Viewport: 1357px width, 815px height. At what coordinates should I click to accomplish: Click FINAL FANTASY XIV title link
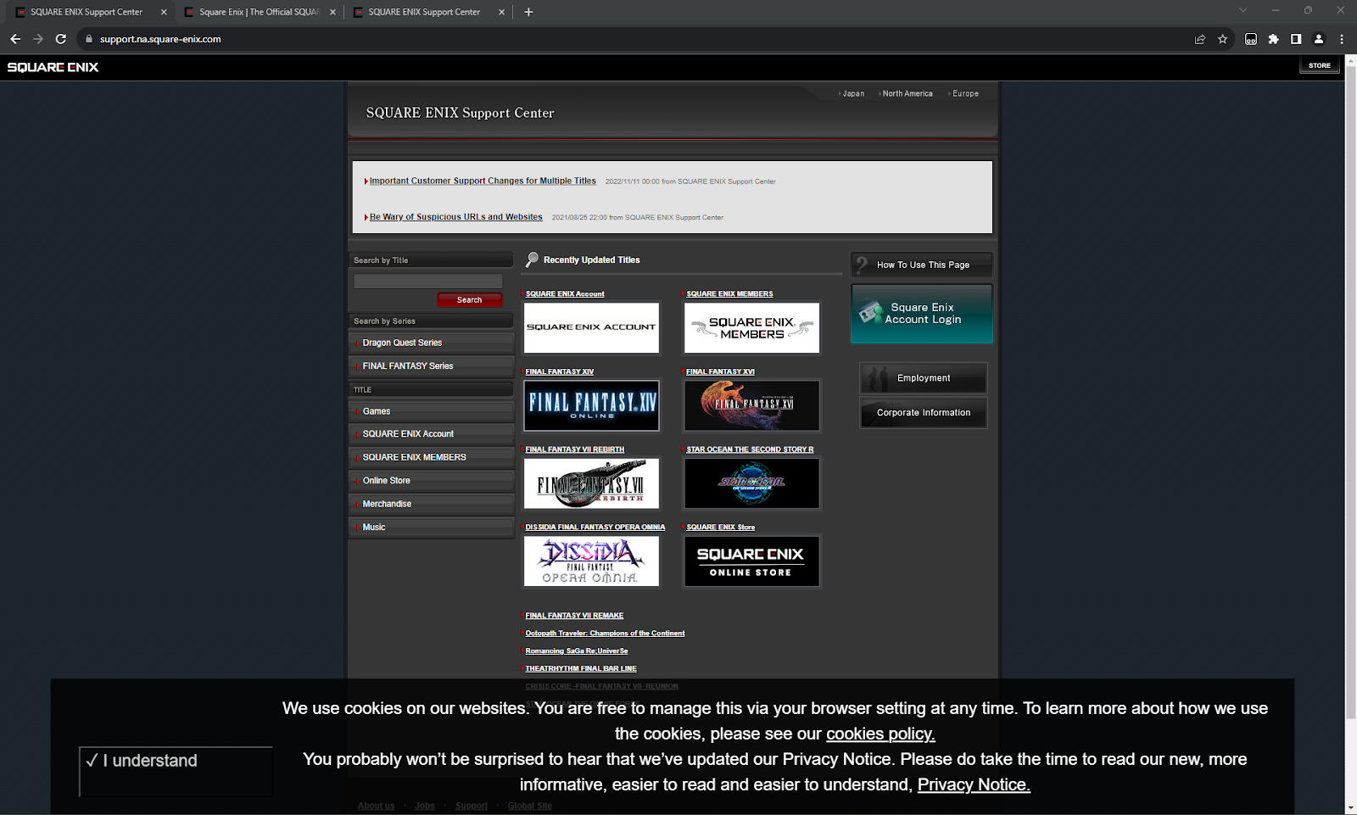(x=559, y=372)
